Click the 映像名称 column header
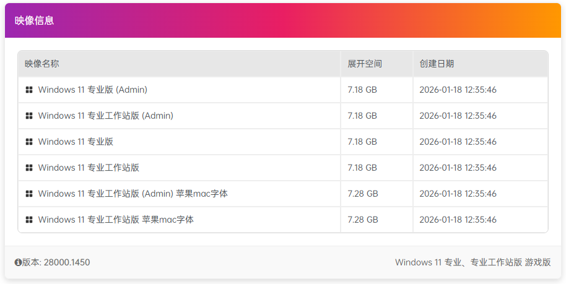 (x=42, y=64)
